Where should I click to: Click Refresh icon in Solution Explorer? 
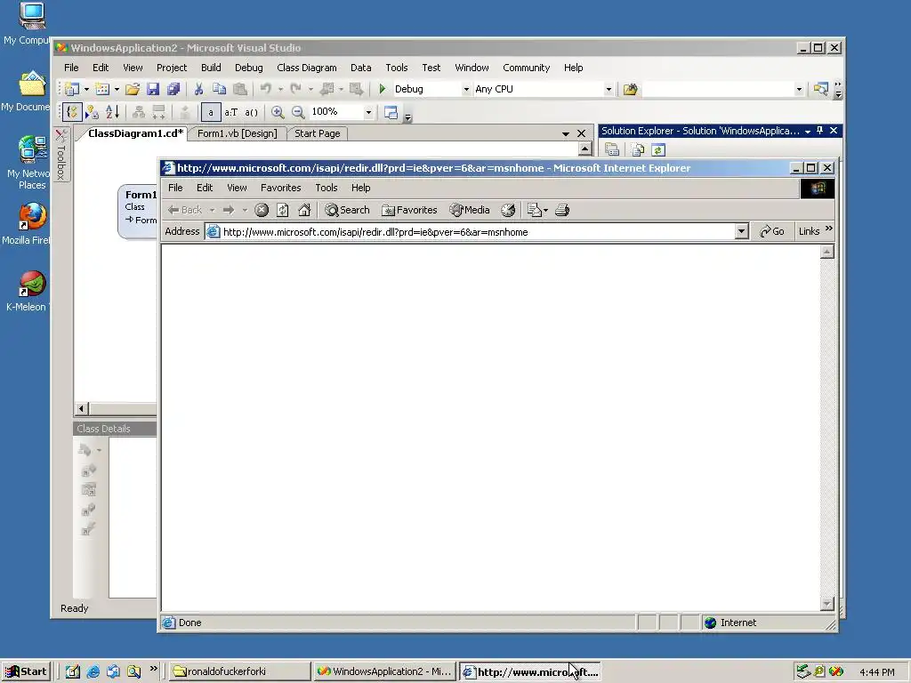point(658,150)
